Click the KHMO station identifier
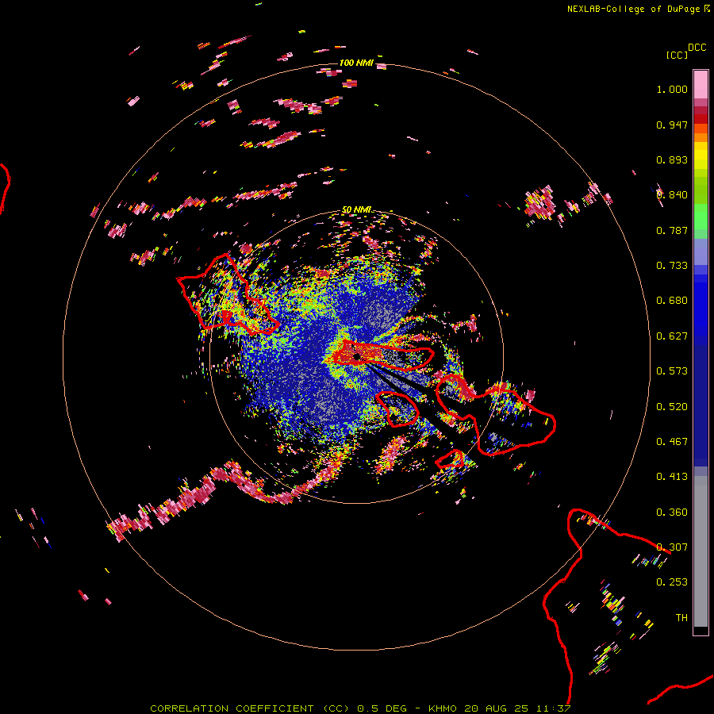The width and height of the screenshot is (714, 714). coord(442,708)
